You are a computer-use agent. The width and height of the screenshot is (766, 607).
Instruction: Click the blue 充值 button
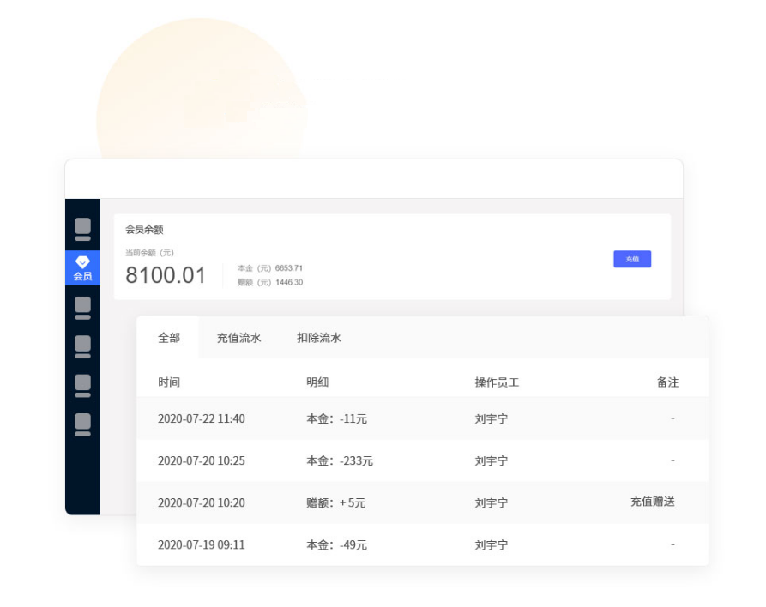[632, 259]
